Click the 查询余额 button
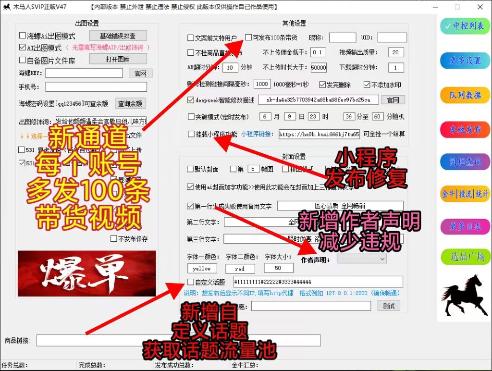This screenshot has width=492, height=371. (x=130, y=103)
